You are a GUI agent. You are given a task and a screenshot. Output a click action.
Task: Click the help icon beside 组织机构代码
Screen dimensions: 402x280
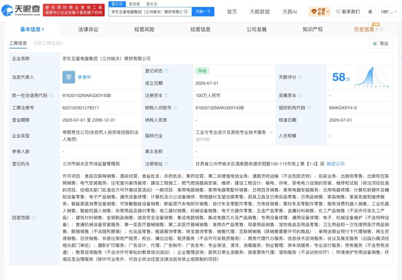pyautogui.click(x=309, y=108)
